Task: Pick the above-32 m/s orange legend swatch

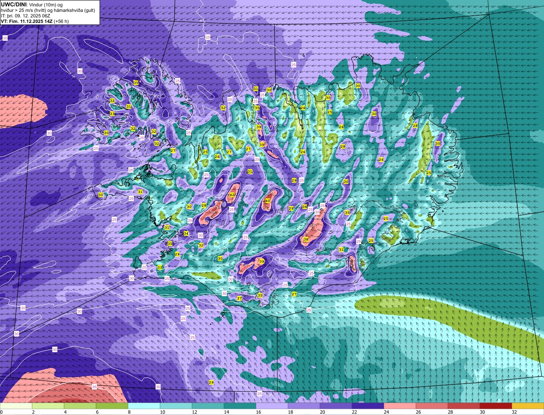Action: click(528, 406)
